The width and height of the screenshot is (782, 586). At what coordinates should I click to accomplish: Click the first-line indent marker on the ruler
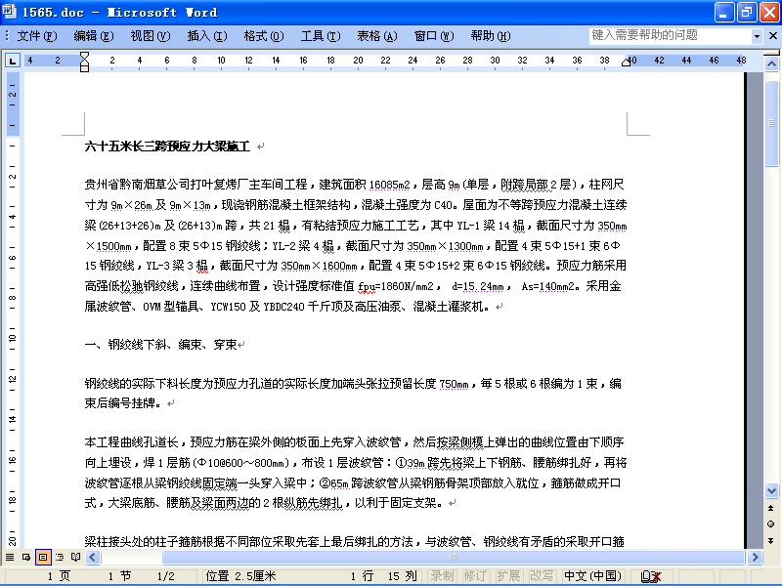point(84,56)
